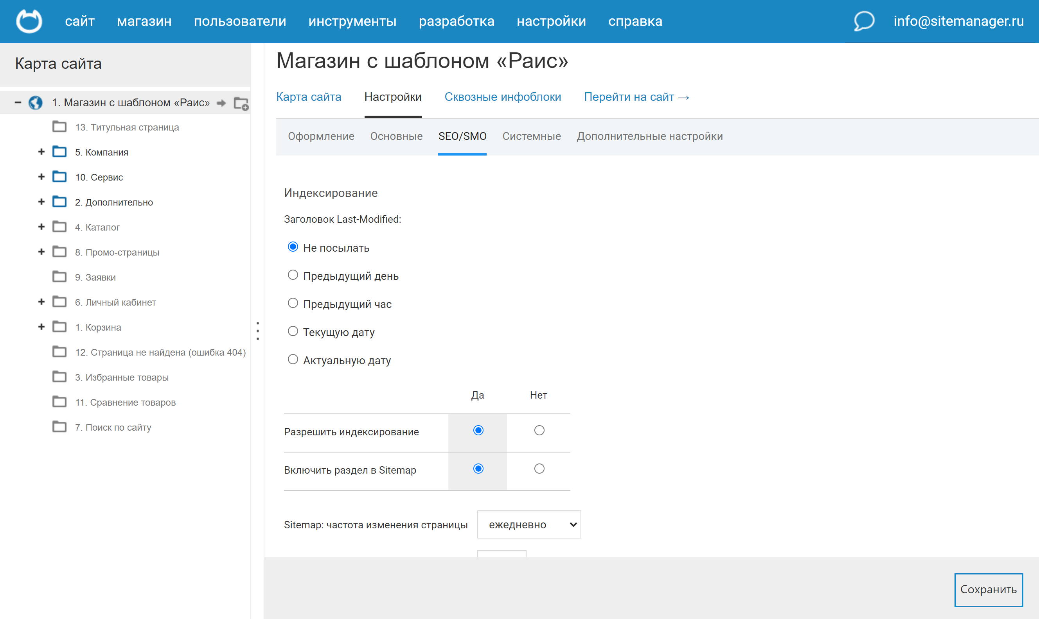Click the globe icon next to the site root
1039x619 pixels.
36,103
